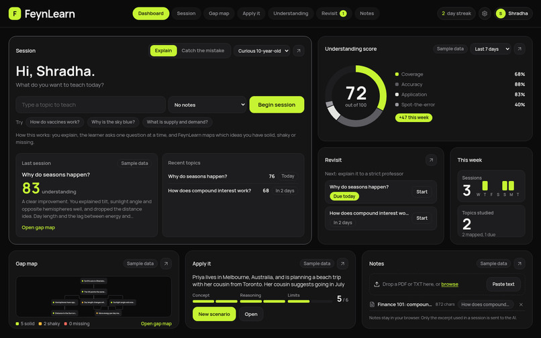The width and height of the screenshot is (541, 338).
Task: Click the 5 solid legend item
Action: click(25, 324)
